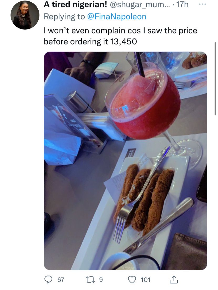Click the Replying to label

[x=64, y=16]
